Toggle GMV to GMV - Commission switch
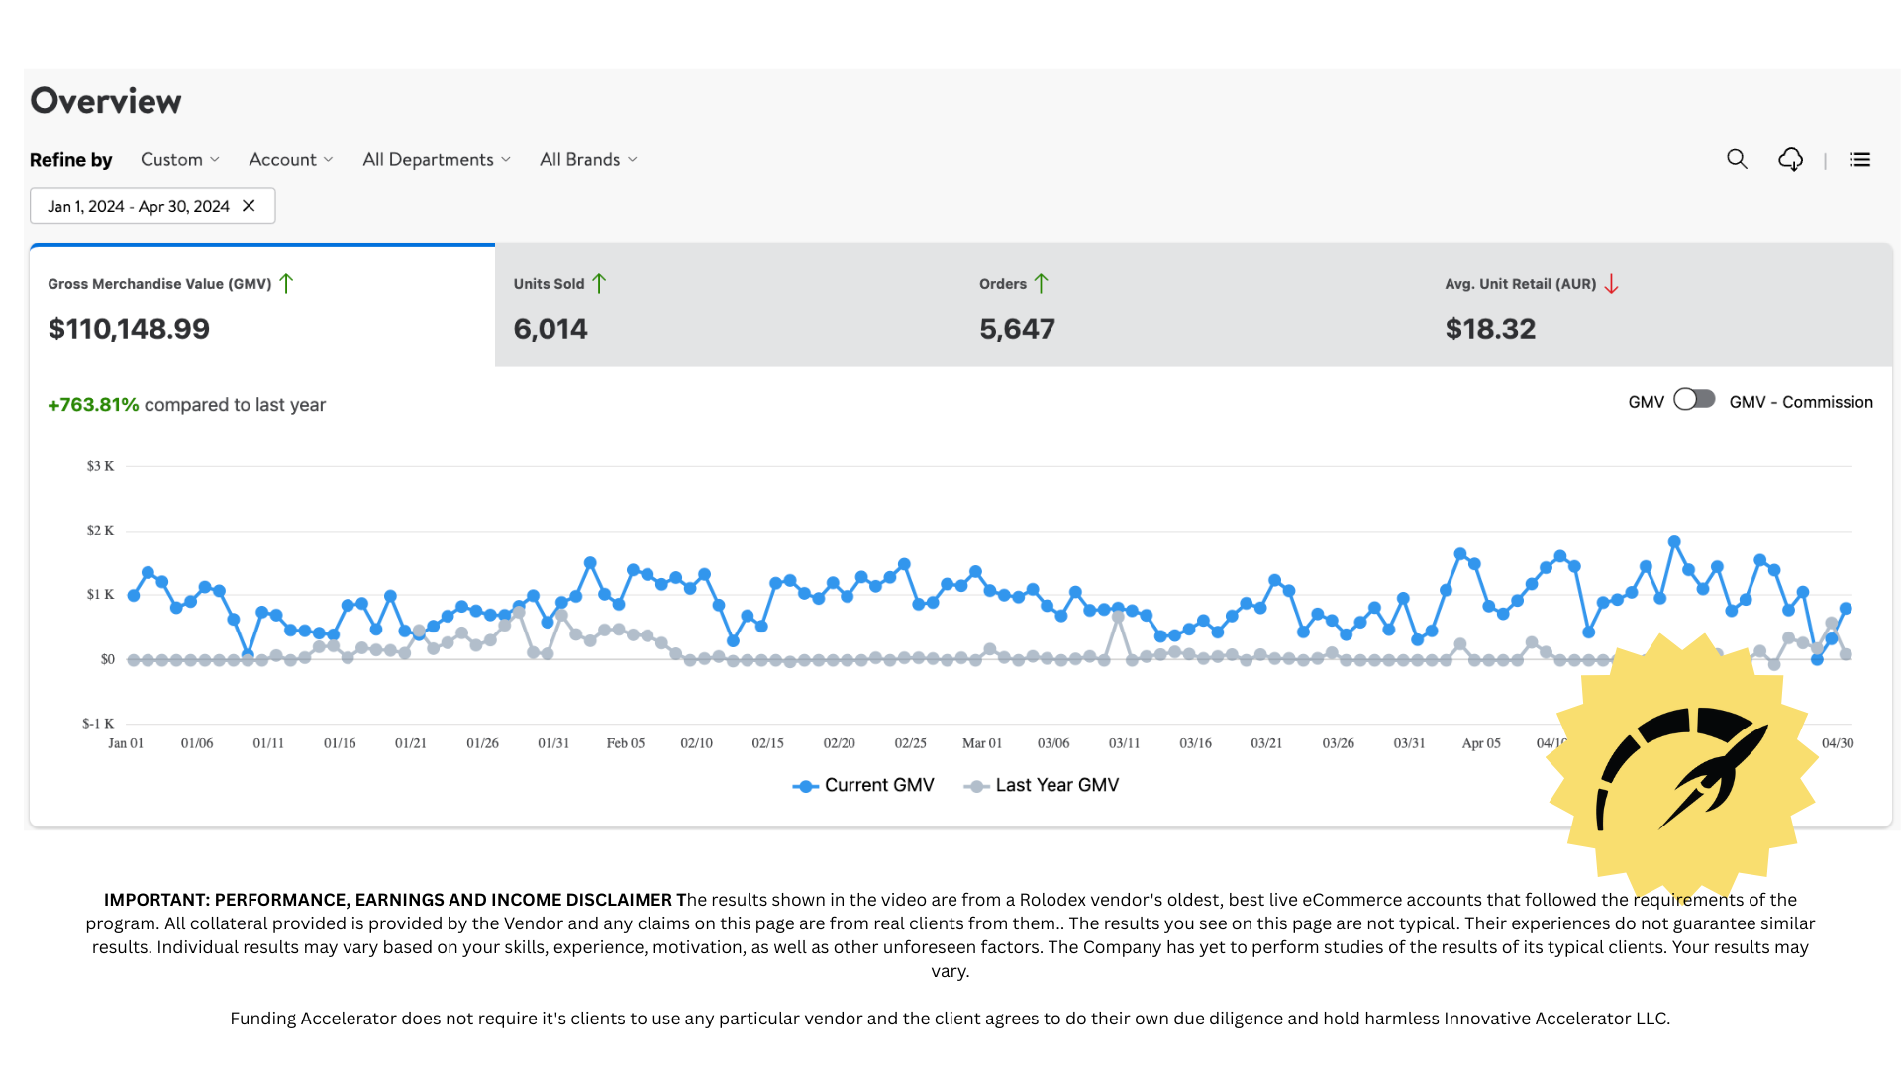This screenshot has width=1901, height=1069. coord(1694,399)
